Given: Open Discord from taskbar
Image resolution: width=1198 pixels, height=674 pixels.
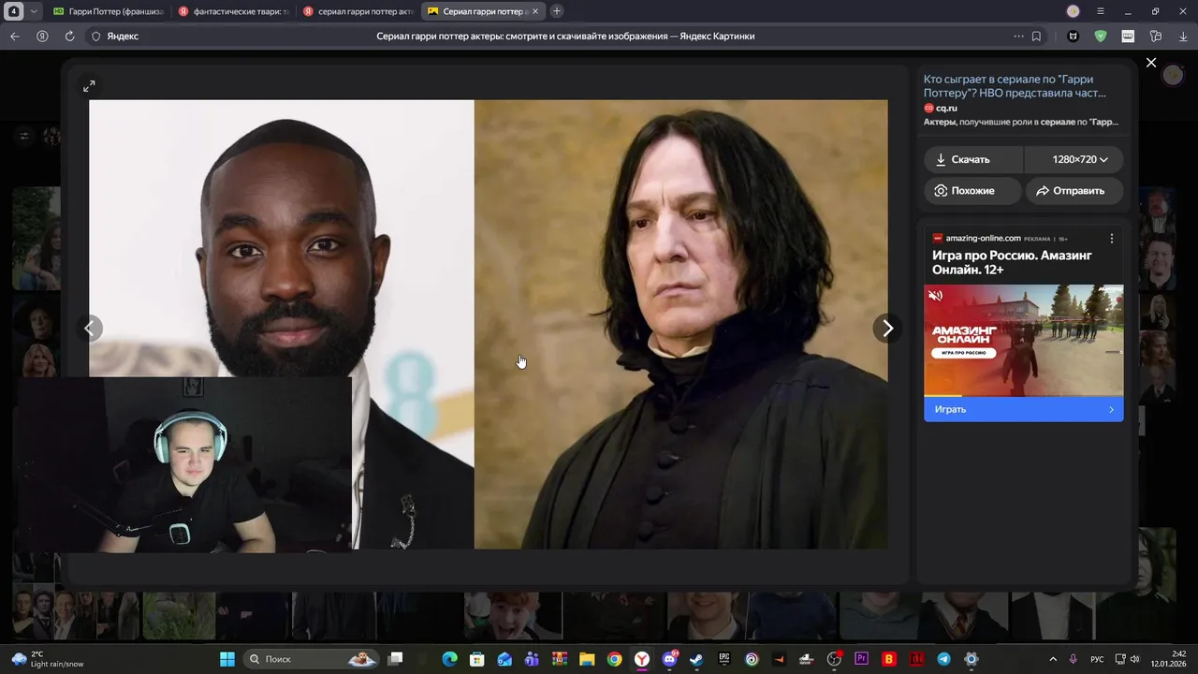Looking at the screenshot, I should [x=669, y=659].
